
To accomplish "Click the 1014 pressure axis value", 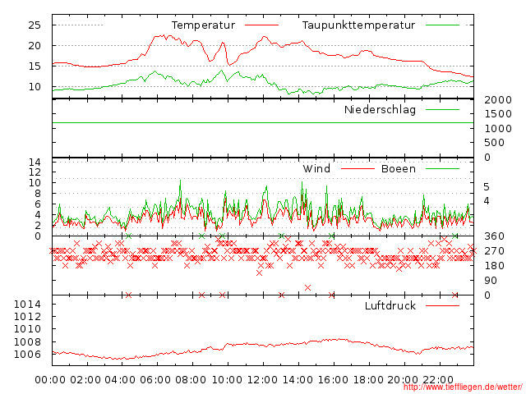I will click(x=27, y=305).
